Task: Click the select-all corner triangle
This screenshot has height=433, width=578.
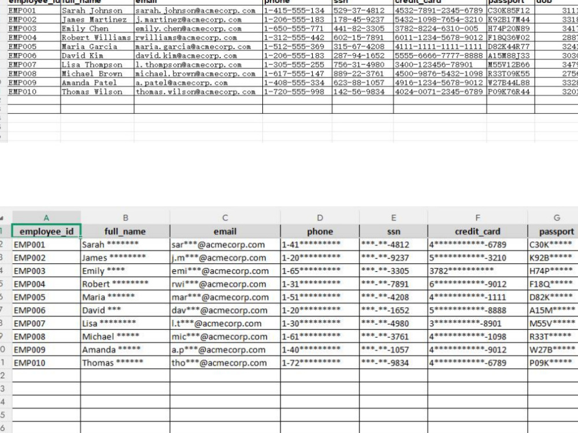Action: (x=3, y=218)
